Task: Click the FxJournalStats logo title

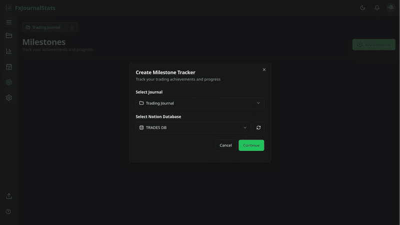Action: [35, 8]
